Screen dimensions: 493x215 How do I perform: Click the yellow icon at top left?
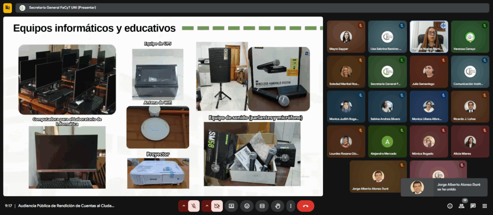point(8,8)
